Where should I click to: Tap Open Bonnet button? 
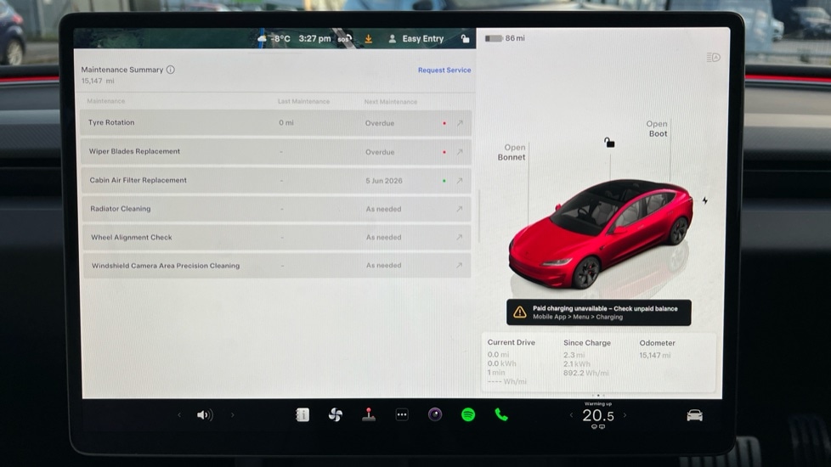pos(512,152)
